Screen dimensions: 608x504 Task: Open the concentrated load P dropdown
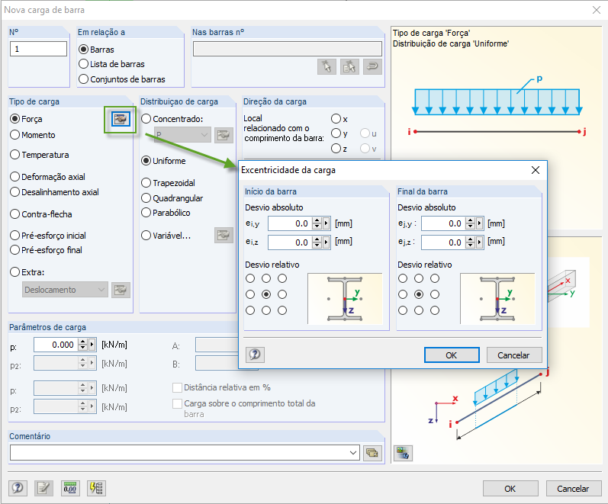(x=182, y=135)
